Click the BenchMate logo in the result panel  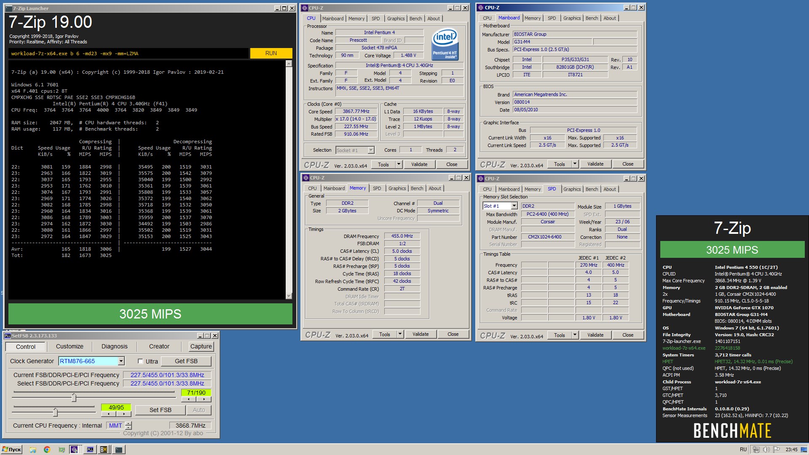(x=732, y=431)
